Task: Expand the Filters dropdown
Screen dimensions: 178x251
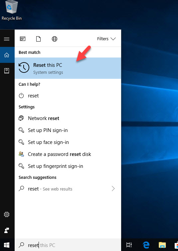Action: (x=106, y=39)
